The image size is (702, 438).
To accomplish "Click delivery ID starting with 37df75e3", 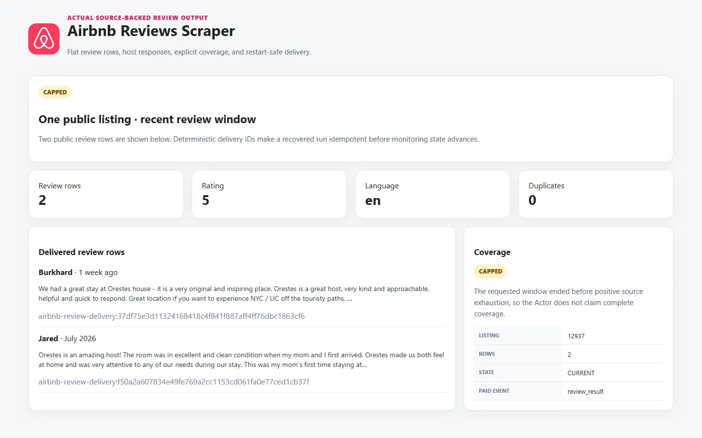I will coord(172,316).
